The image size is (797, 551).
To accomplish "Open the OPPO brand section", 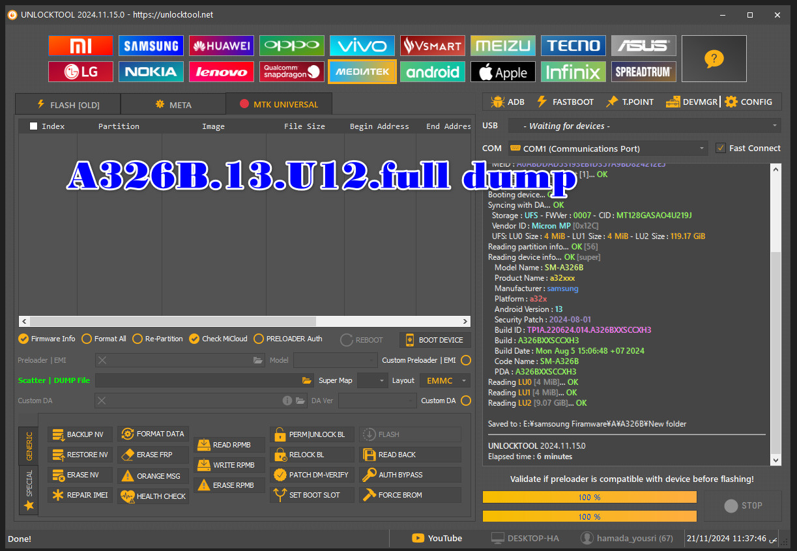I will pyautogui.click(x=292, y=46).
